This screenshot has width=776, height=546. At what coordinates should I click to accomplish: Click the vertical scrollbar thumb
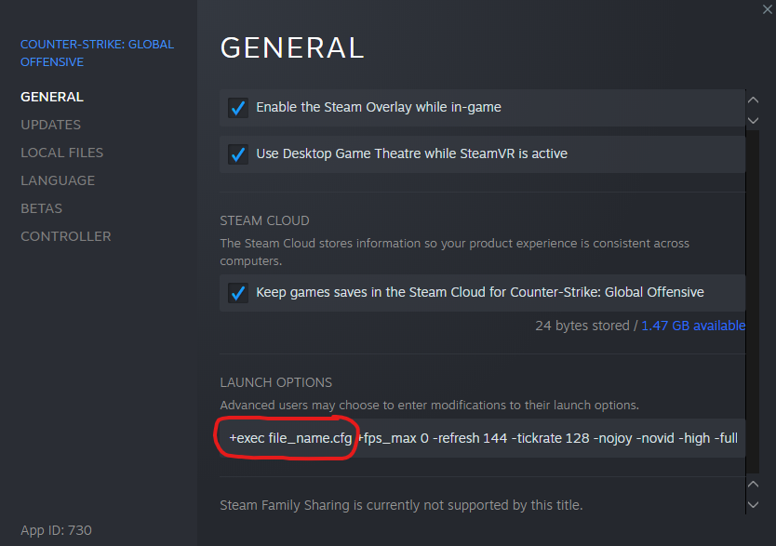click(x=754, y=298)
